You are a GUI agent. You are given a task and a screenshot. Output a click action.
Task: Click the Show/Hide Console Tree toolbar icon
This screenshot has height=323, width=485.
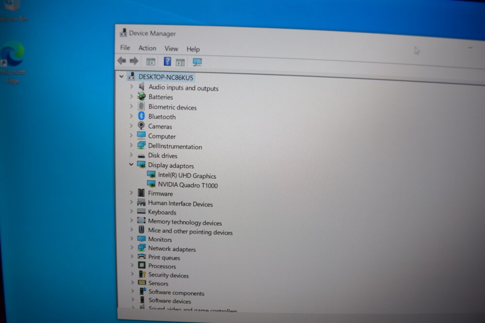(151, 62)
